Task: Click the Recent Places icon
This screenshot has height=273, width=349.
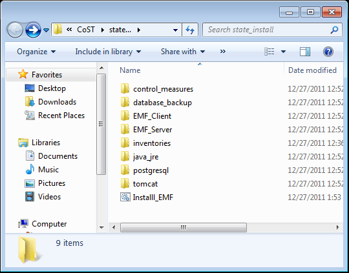Action: [x=30, y=116]
